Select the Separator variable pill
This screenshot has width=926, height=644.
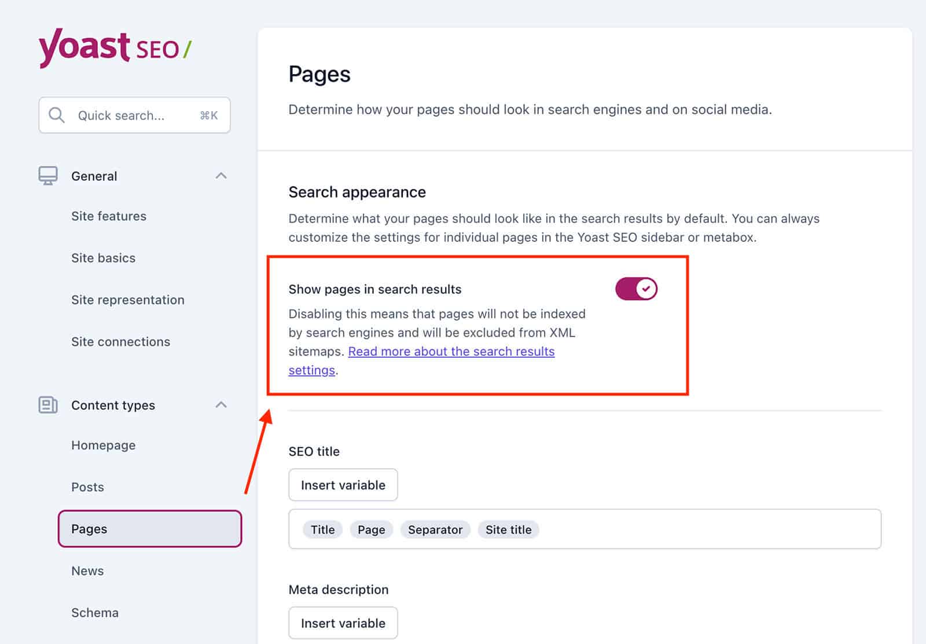(435, 529)
